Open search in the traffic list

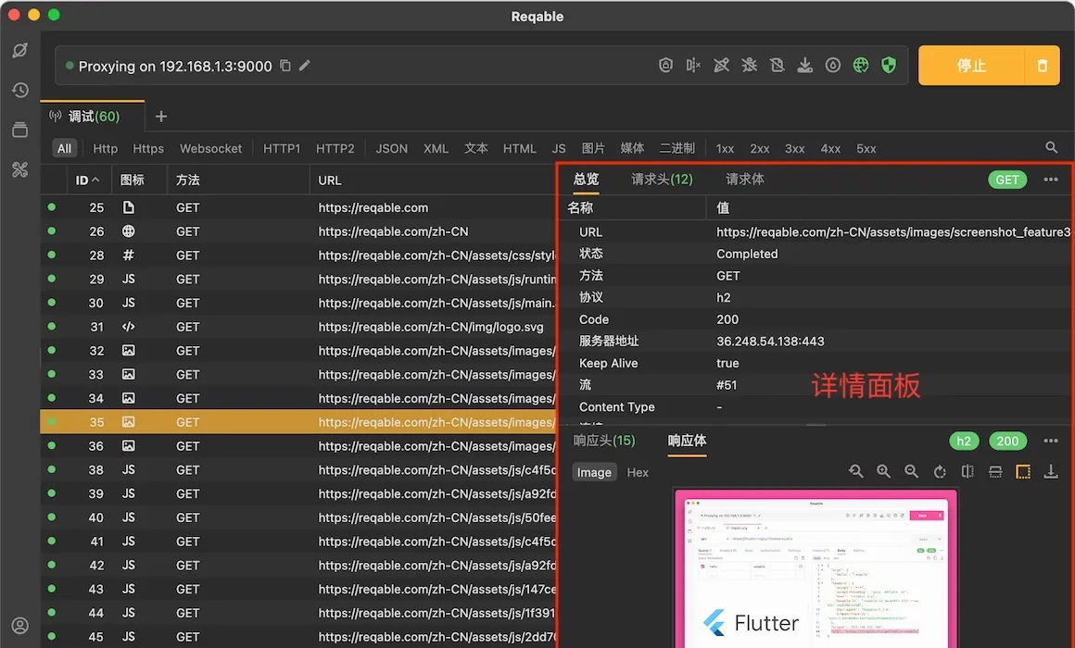click(1051, 148)
